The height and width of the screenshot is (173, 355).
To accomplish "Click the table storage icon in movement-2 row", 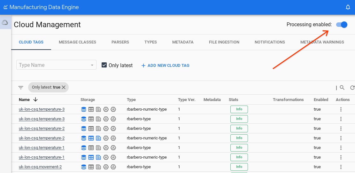I will pyautogui.click(x=91, y=167).
